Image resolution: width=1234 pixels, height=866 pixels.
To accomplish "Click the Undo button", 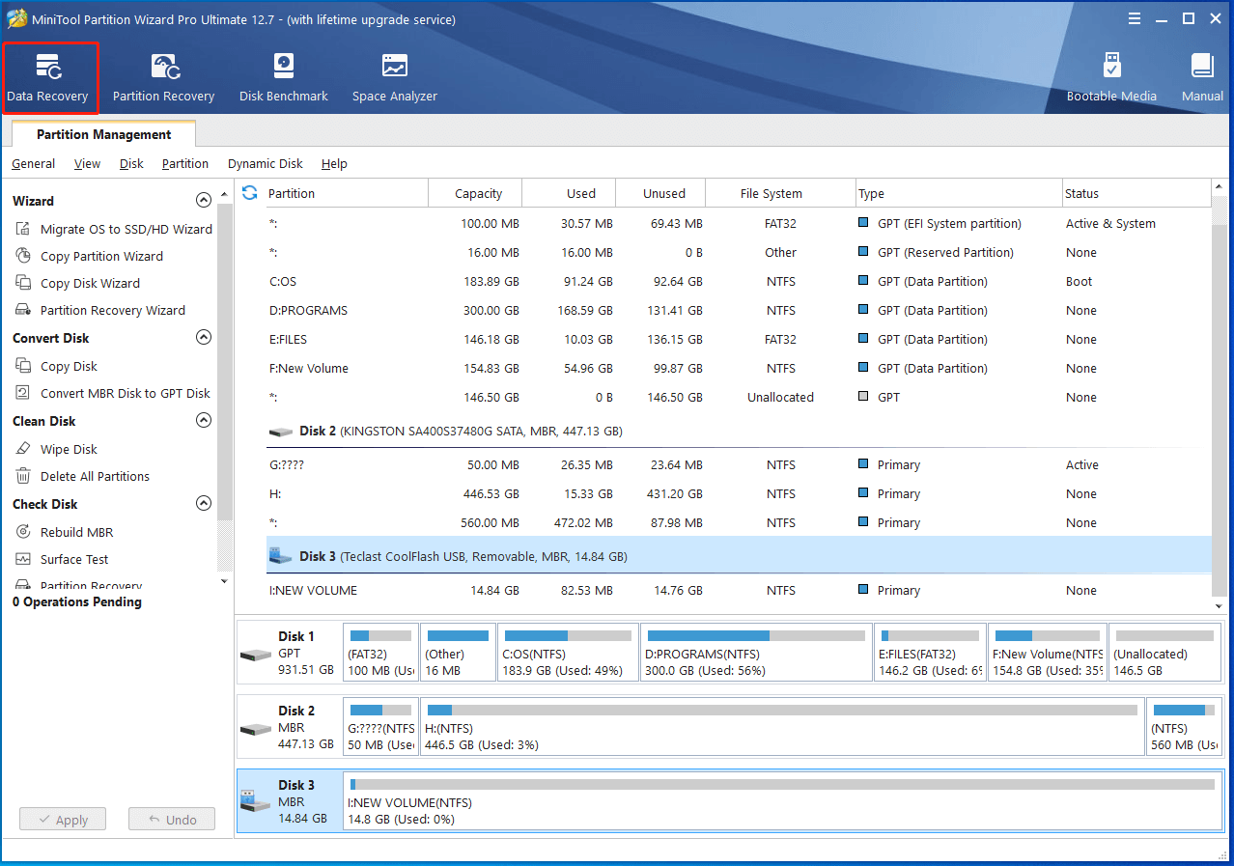I will tap(172, 820).
